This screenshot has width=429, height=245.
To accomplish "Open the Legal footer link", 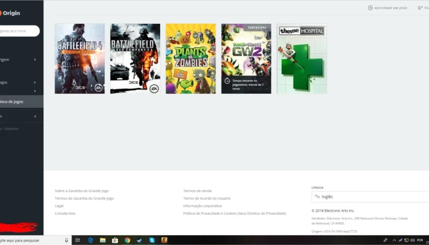I will (59, 206).
